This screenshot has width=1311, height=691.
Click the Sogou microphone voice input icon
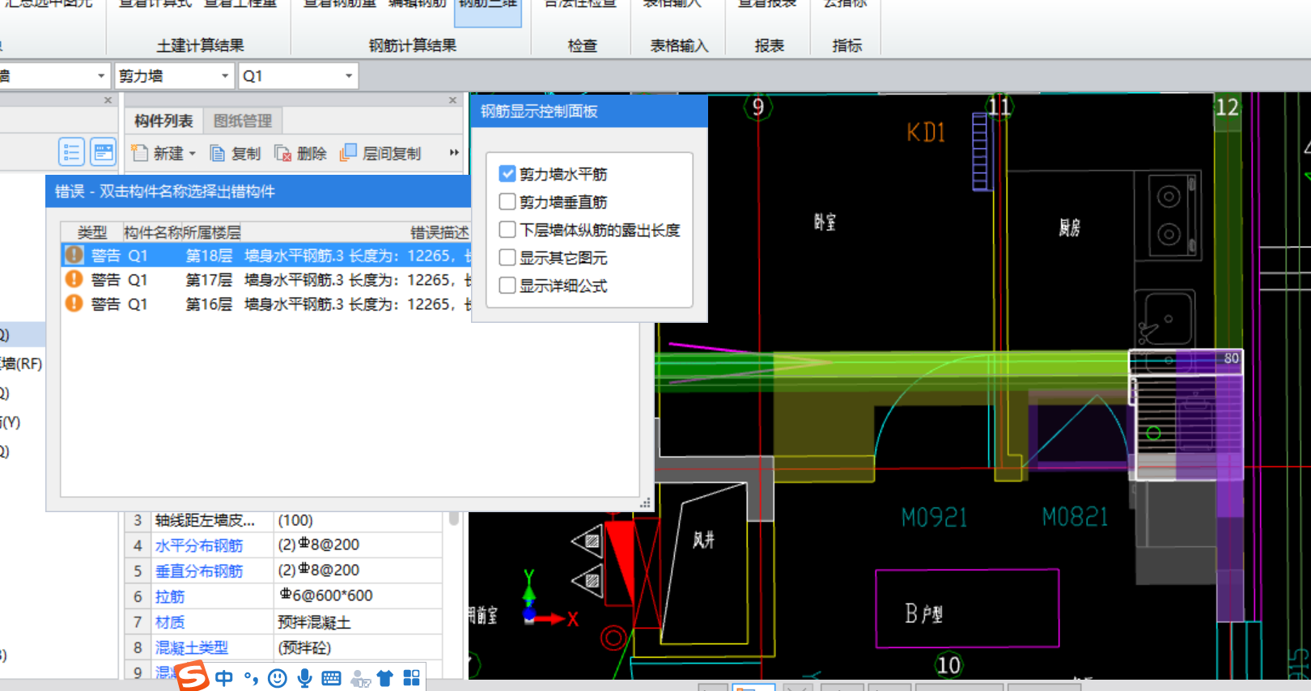[x=304, y=678]
